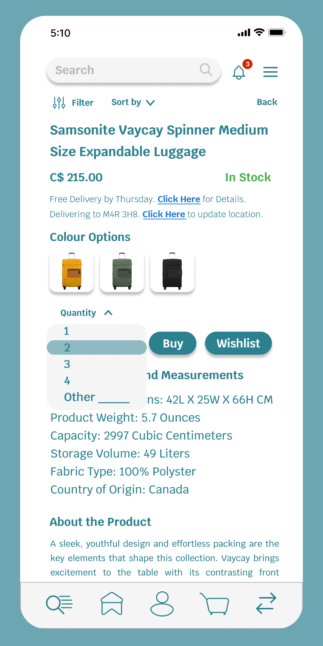Go to the home icon in bottom bar
The width and height of the screenshot is (323, 646).
tap(112, 604)
